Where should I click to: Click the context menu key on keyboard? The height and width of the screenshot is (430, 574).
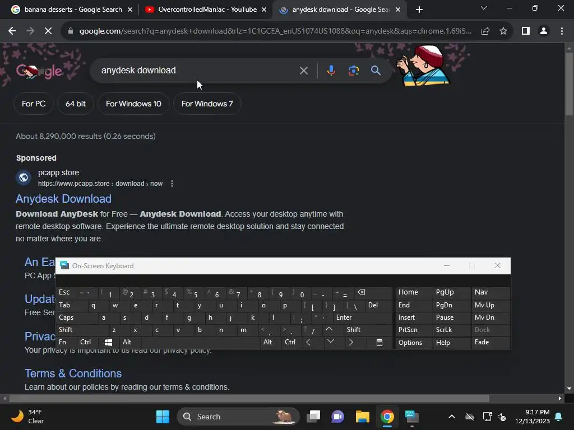379,342
